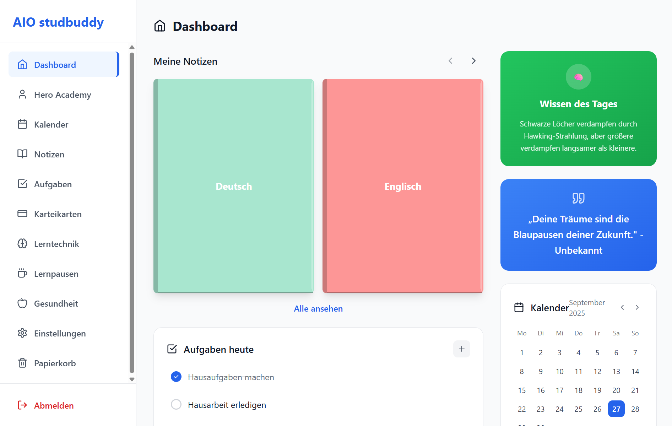
Task: Click the pink brain icon in Wissen card
Action: [579, 77]
